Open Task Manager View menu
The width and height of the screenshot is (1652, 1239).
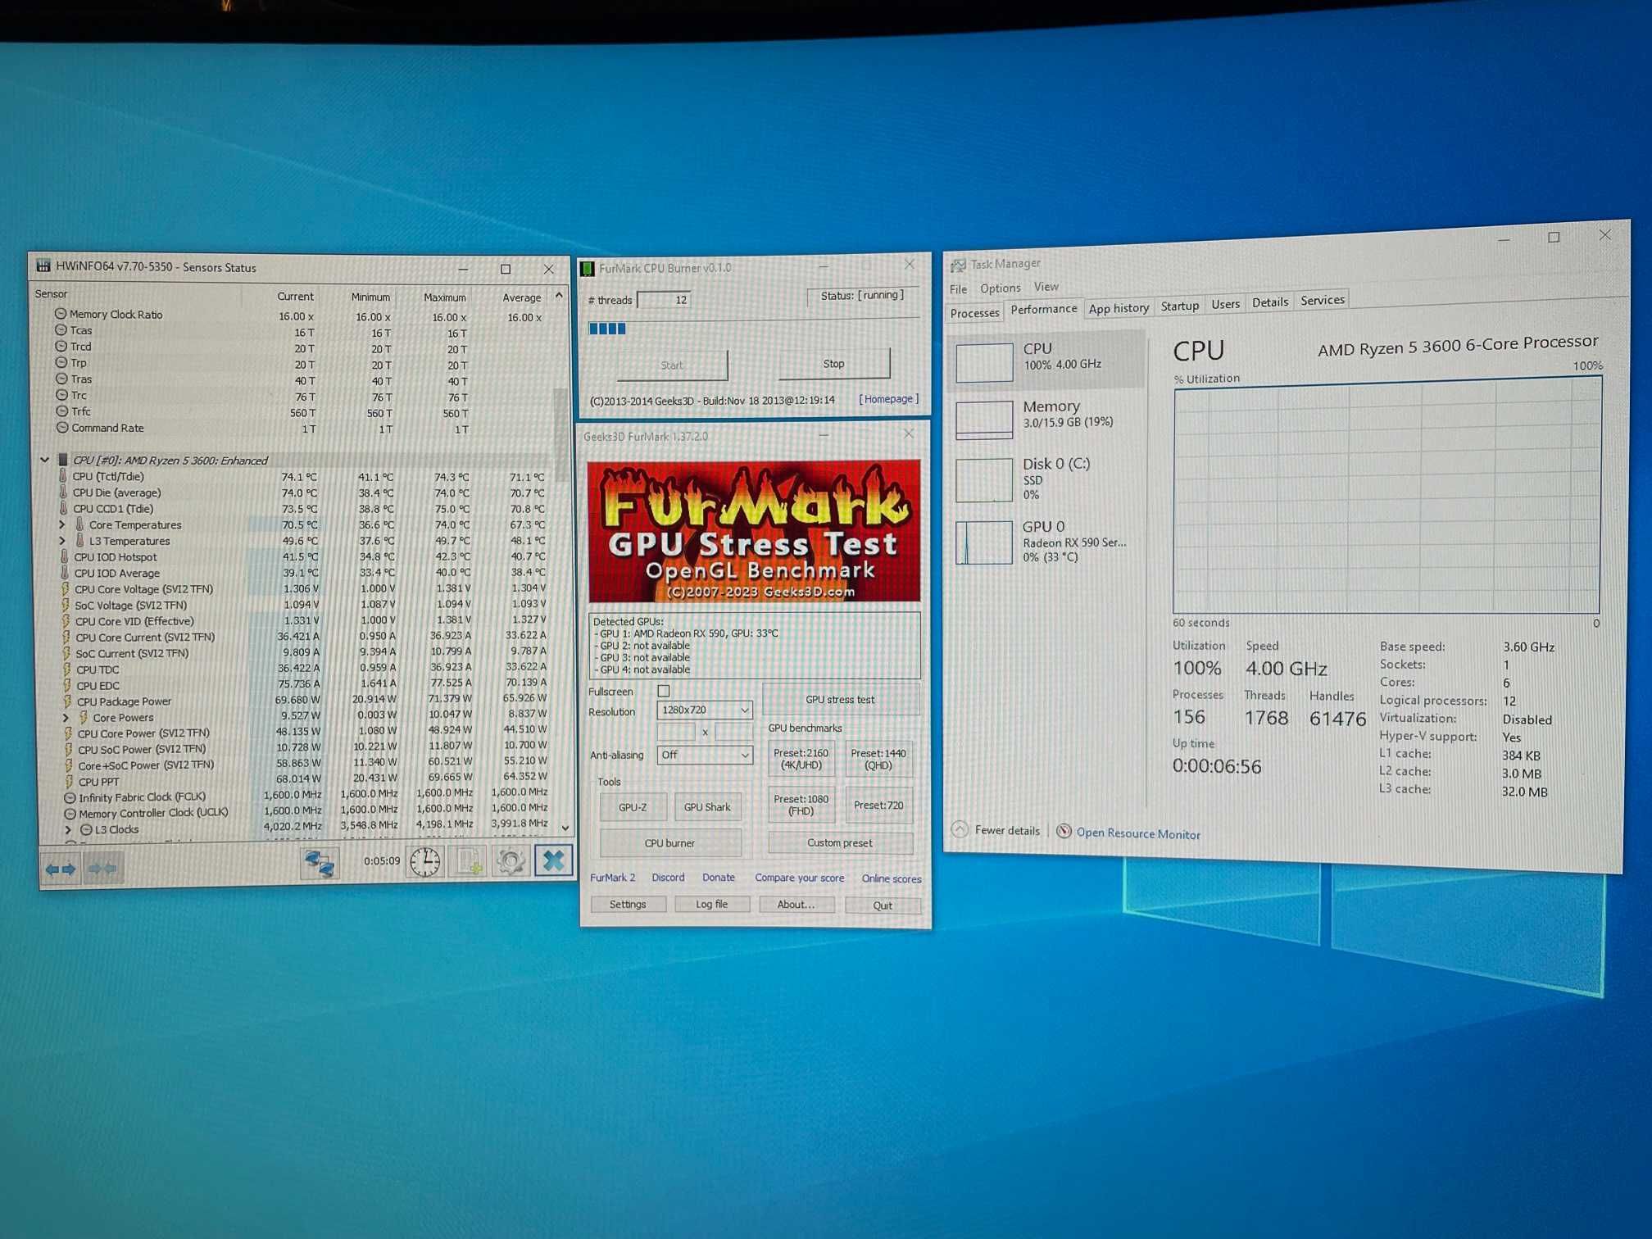coord(1046,287)
